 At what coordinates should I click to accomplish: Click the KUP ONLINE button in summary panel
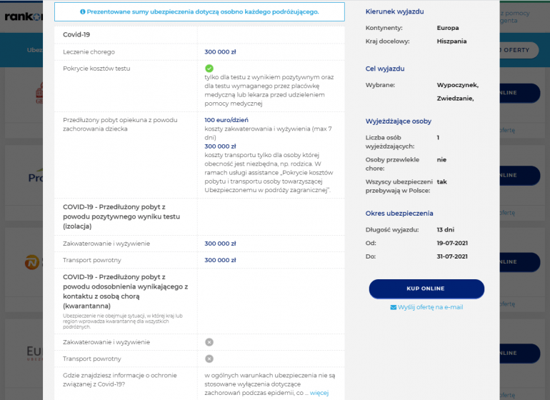(426, 289)
